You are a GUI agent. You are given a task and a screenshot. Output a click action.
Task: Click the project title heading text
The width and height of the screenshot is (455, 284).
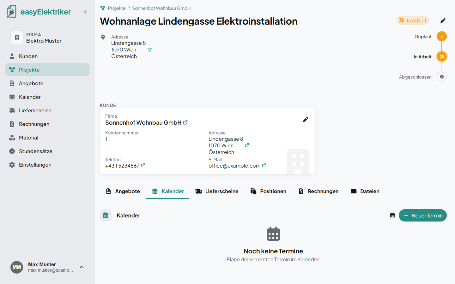(199, 21)
